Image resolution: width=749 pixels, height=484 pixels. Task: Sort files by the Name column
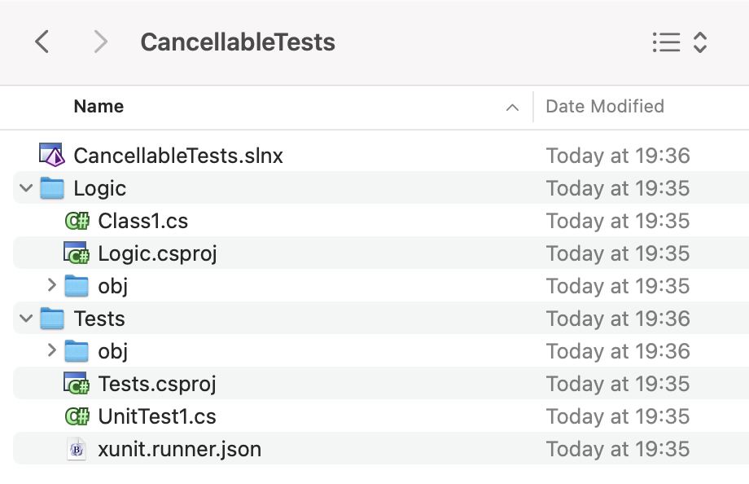pos(98,106)
